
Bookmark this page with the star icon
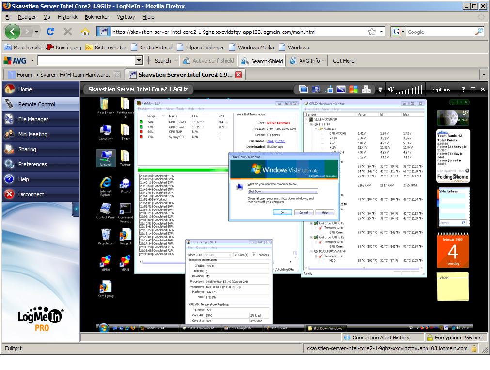(372, 32)
